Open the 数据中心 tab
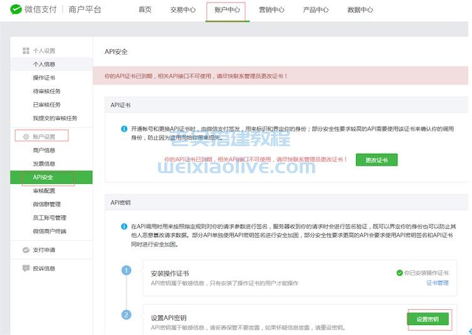 pyautogui.click(x=360, y=9)
